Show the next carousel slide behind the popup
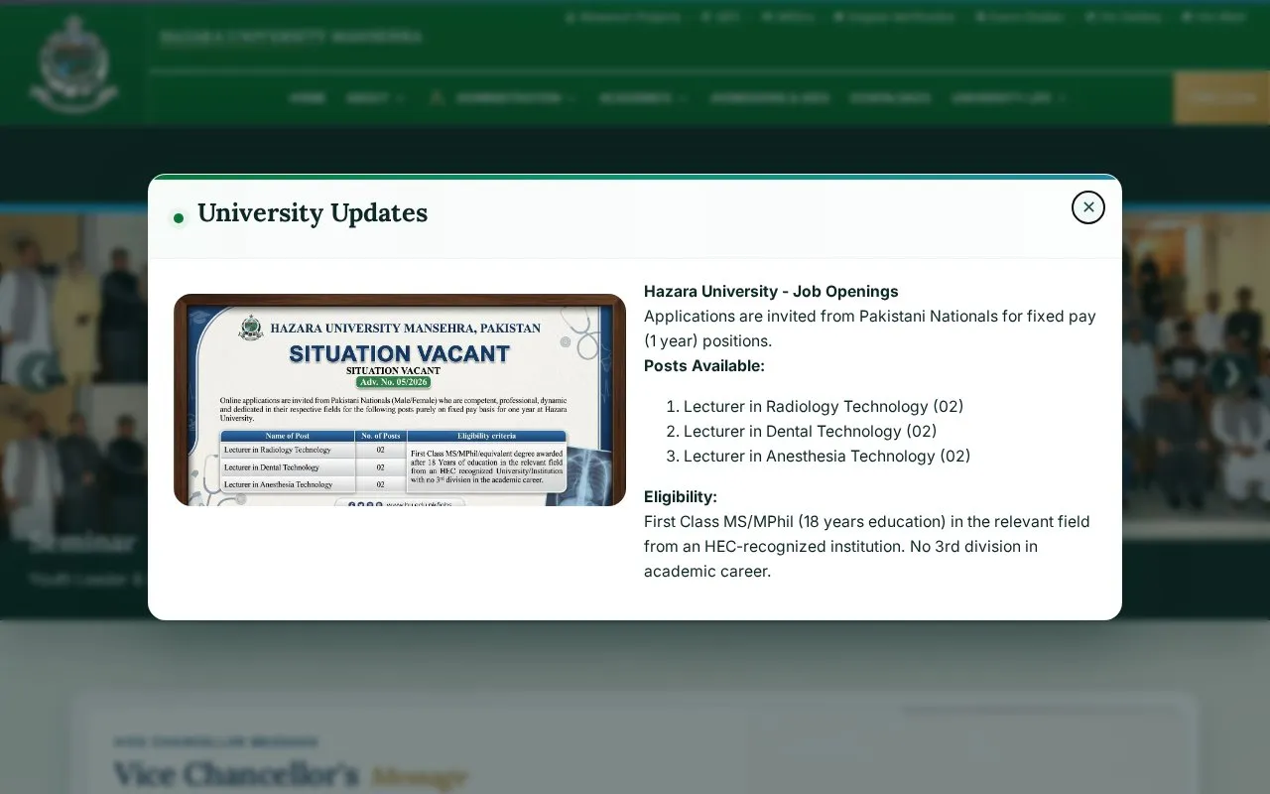 (x=1230, y=373)
